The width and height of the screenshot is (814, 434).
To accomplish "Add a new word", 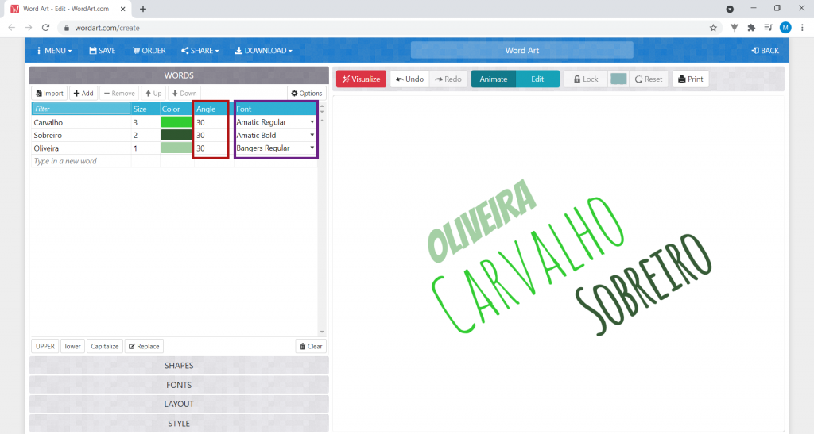I will coord(83,93).
